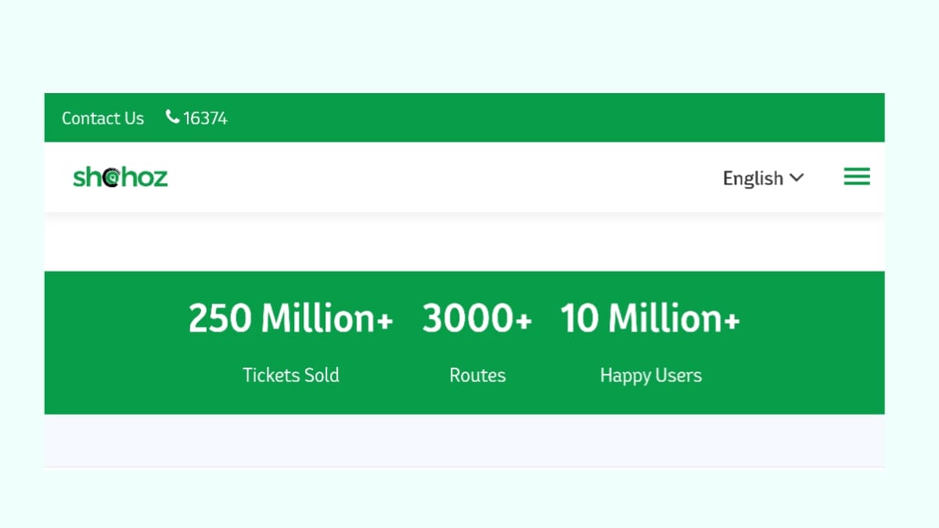Select the 3000+ figure

pyautogui.click(x=477, y=318)
